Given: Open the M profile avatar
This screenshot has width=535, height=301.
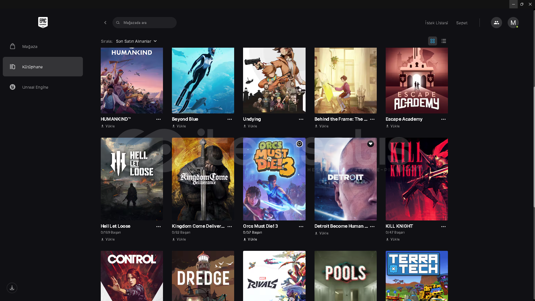Looking at the screenshot, I should pyautogui.click(x=513, y=23).
